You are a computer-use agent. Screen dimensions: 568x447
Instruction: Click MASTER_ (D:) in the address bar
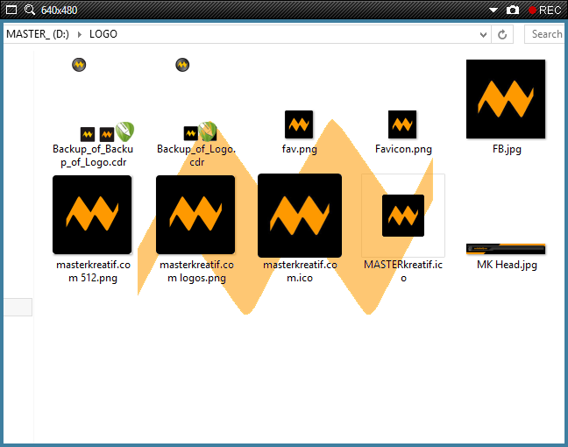38,34
